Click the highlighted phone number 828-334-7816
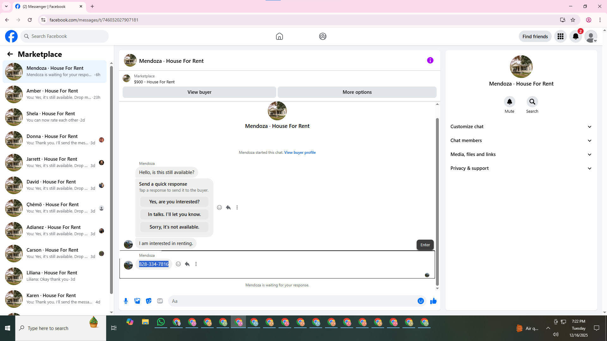Viewport: 607px width, 341px height. (x=154, y=264)
